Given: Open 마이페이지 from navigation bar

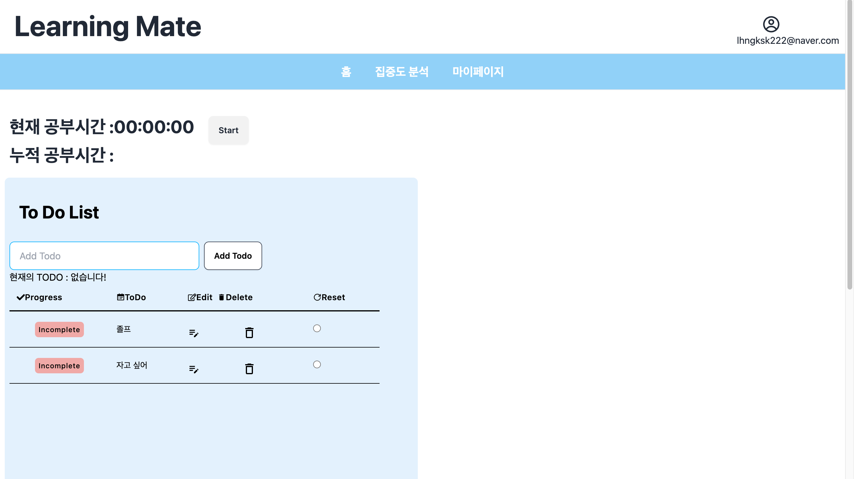Looking at the screenshot, I should 478,72.
